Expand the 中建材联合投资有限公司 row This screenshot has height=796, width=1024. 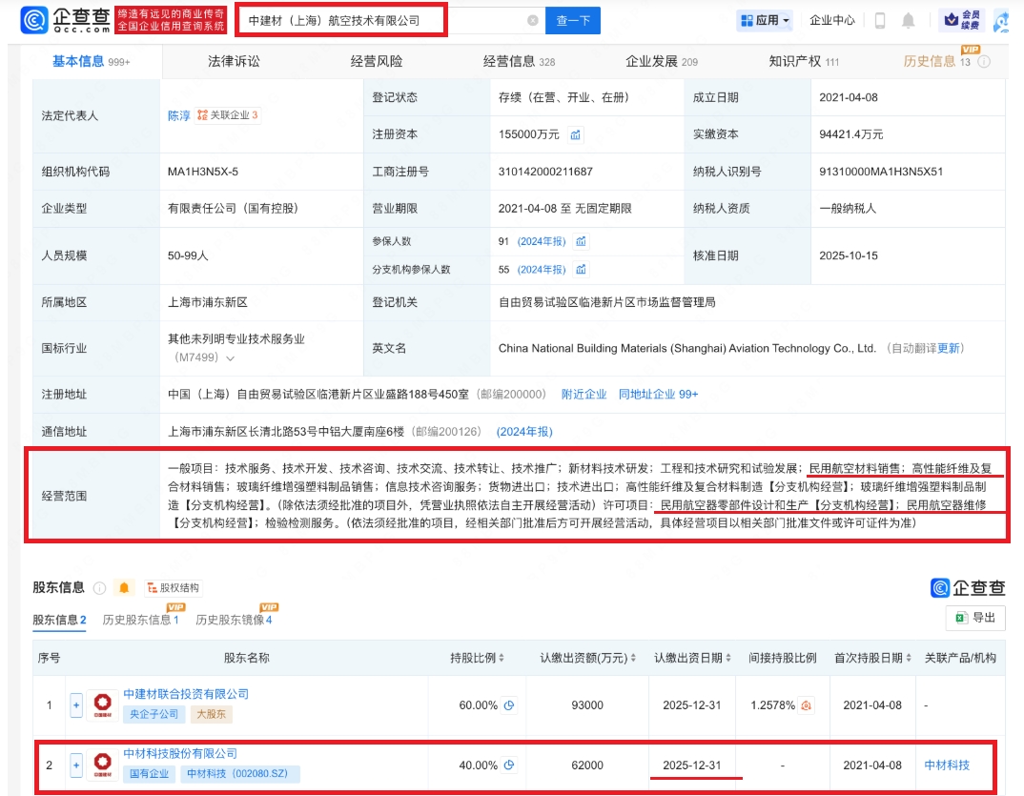coord(76,705)
